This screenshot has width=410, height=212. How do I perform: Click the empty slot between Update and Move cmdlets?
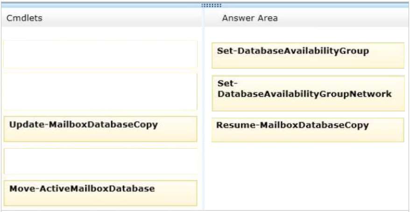100,161
